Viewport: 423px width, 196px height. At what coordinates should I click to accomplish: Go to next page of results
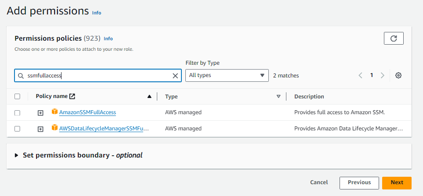382,76
